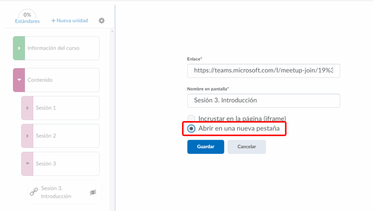Open the Estándares progress indicator
The image size is (373, 211).
coord(27,18)
